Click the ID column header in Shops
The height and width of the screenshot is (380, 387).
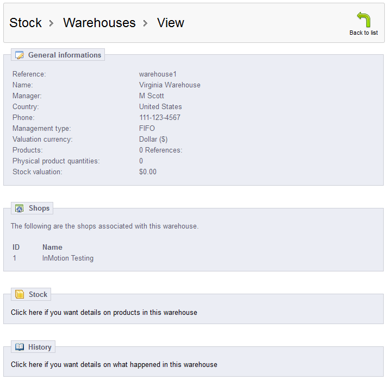[x=16, y=247]
